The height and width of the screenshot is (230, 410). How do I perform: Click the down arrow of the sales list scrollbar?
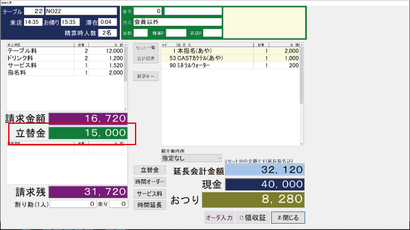126,109
